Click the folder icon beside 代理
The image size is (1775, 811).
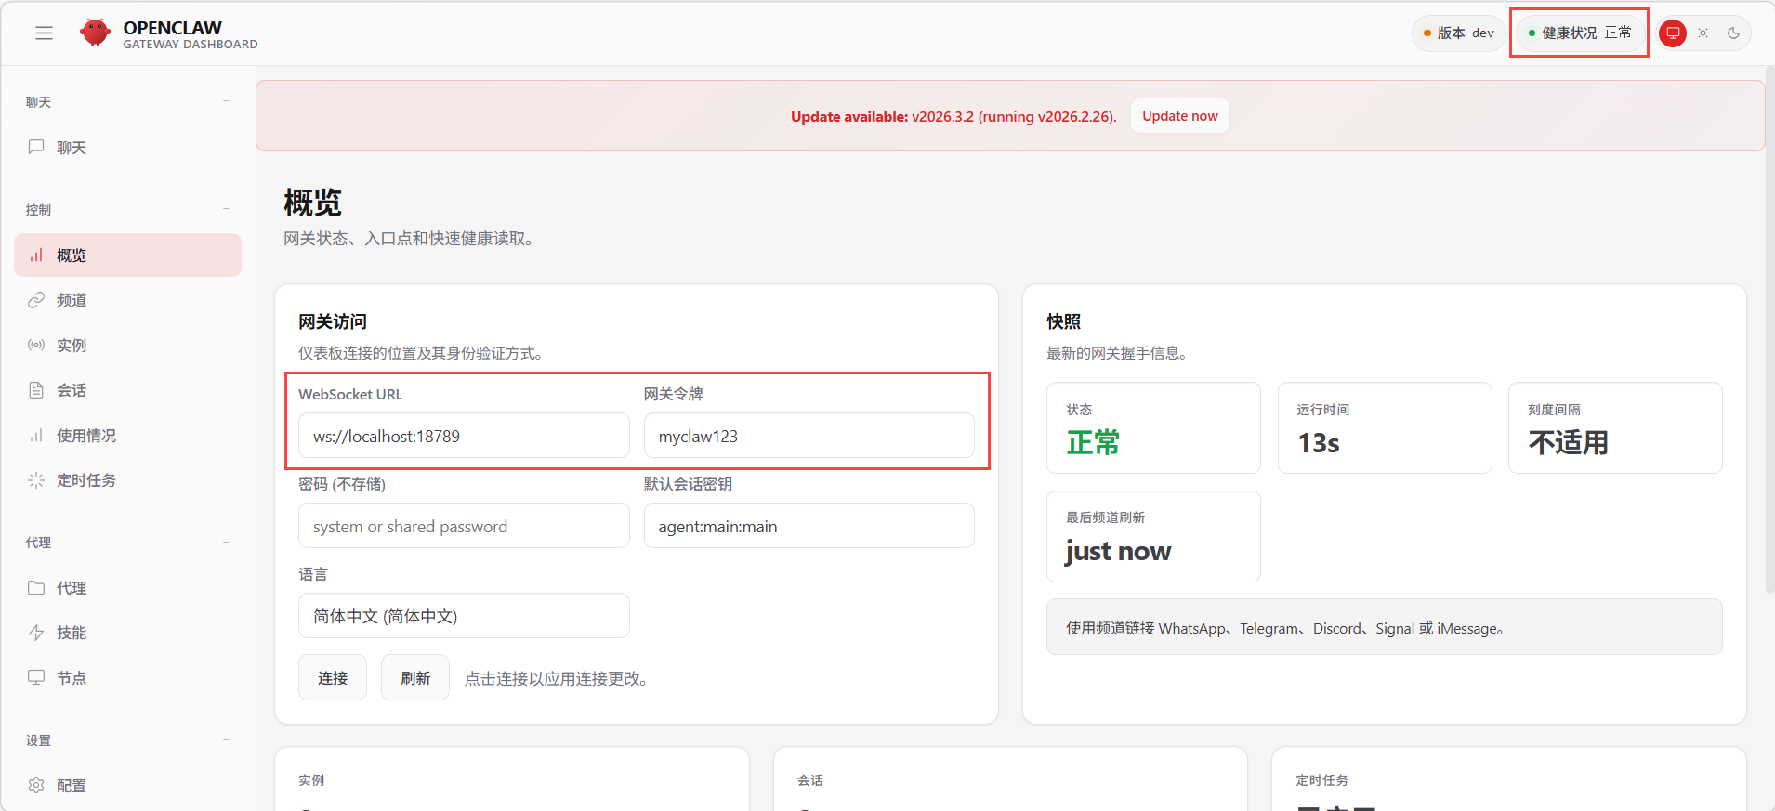(x=36, y=587)
